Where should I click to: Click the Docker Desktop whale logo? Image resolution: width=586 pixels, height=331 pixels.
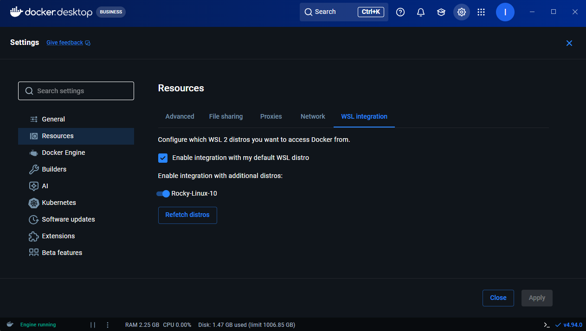16,12
